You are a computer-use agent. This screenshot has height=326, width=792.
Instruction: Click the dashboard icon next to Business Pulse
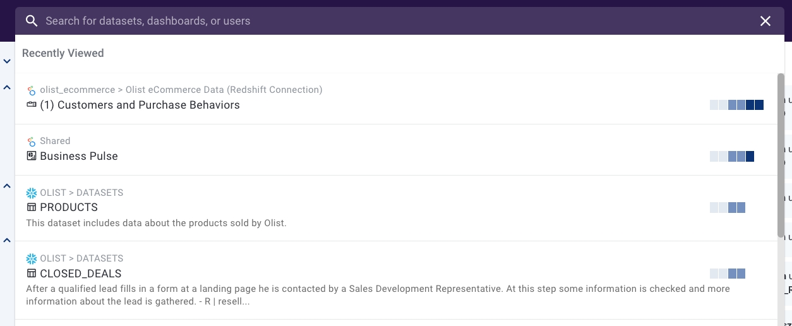coord(32,156)
